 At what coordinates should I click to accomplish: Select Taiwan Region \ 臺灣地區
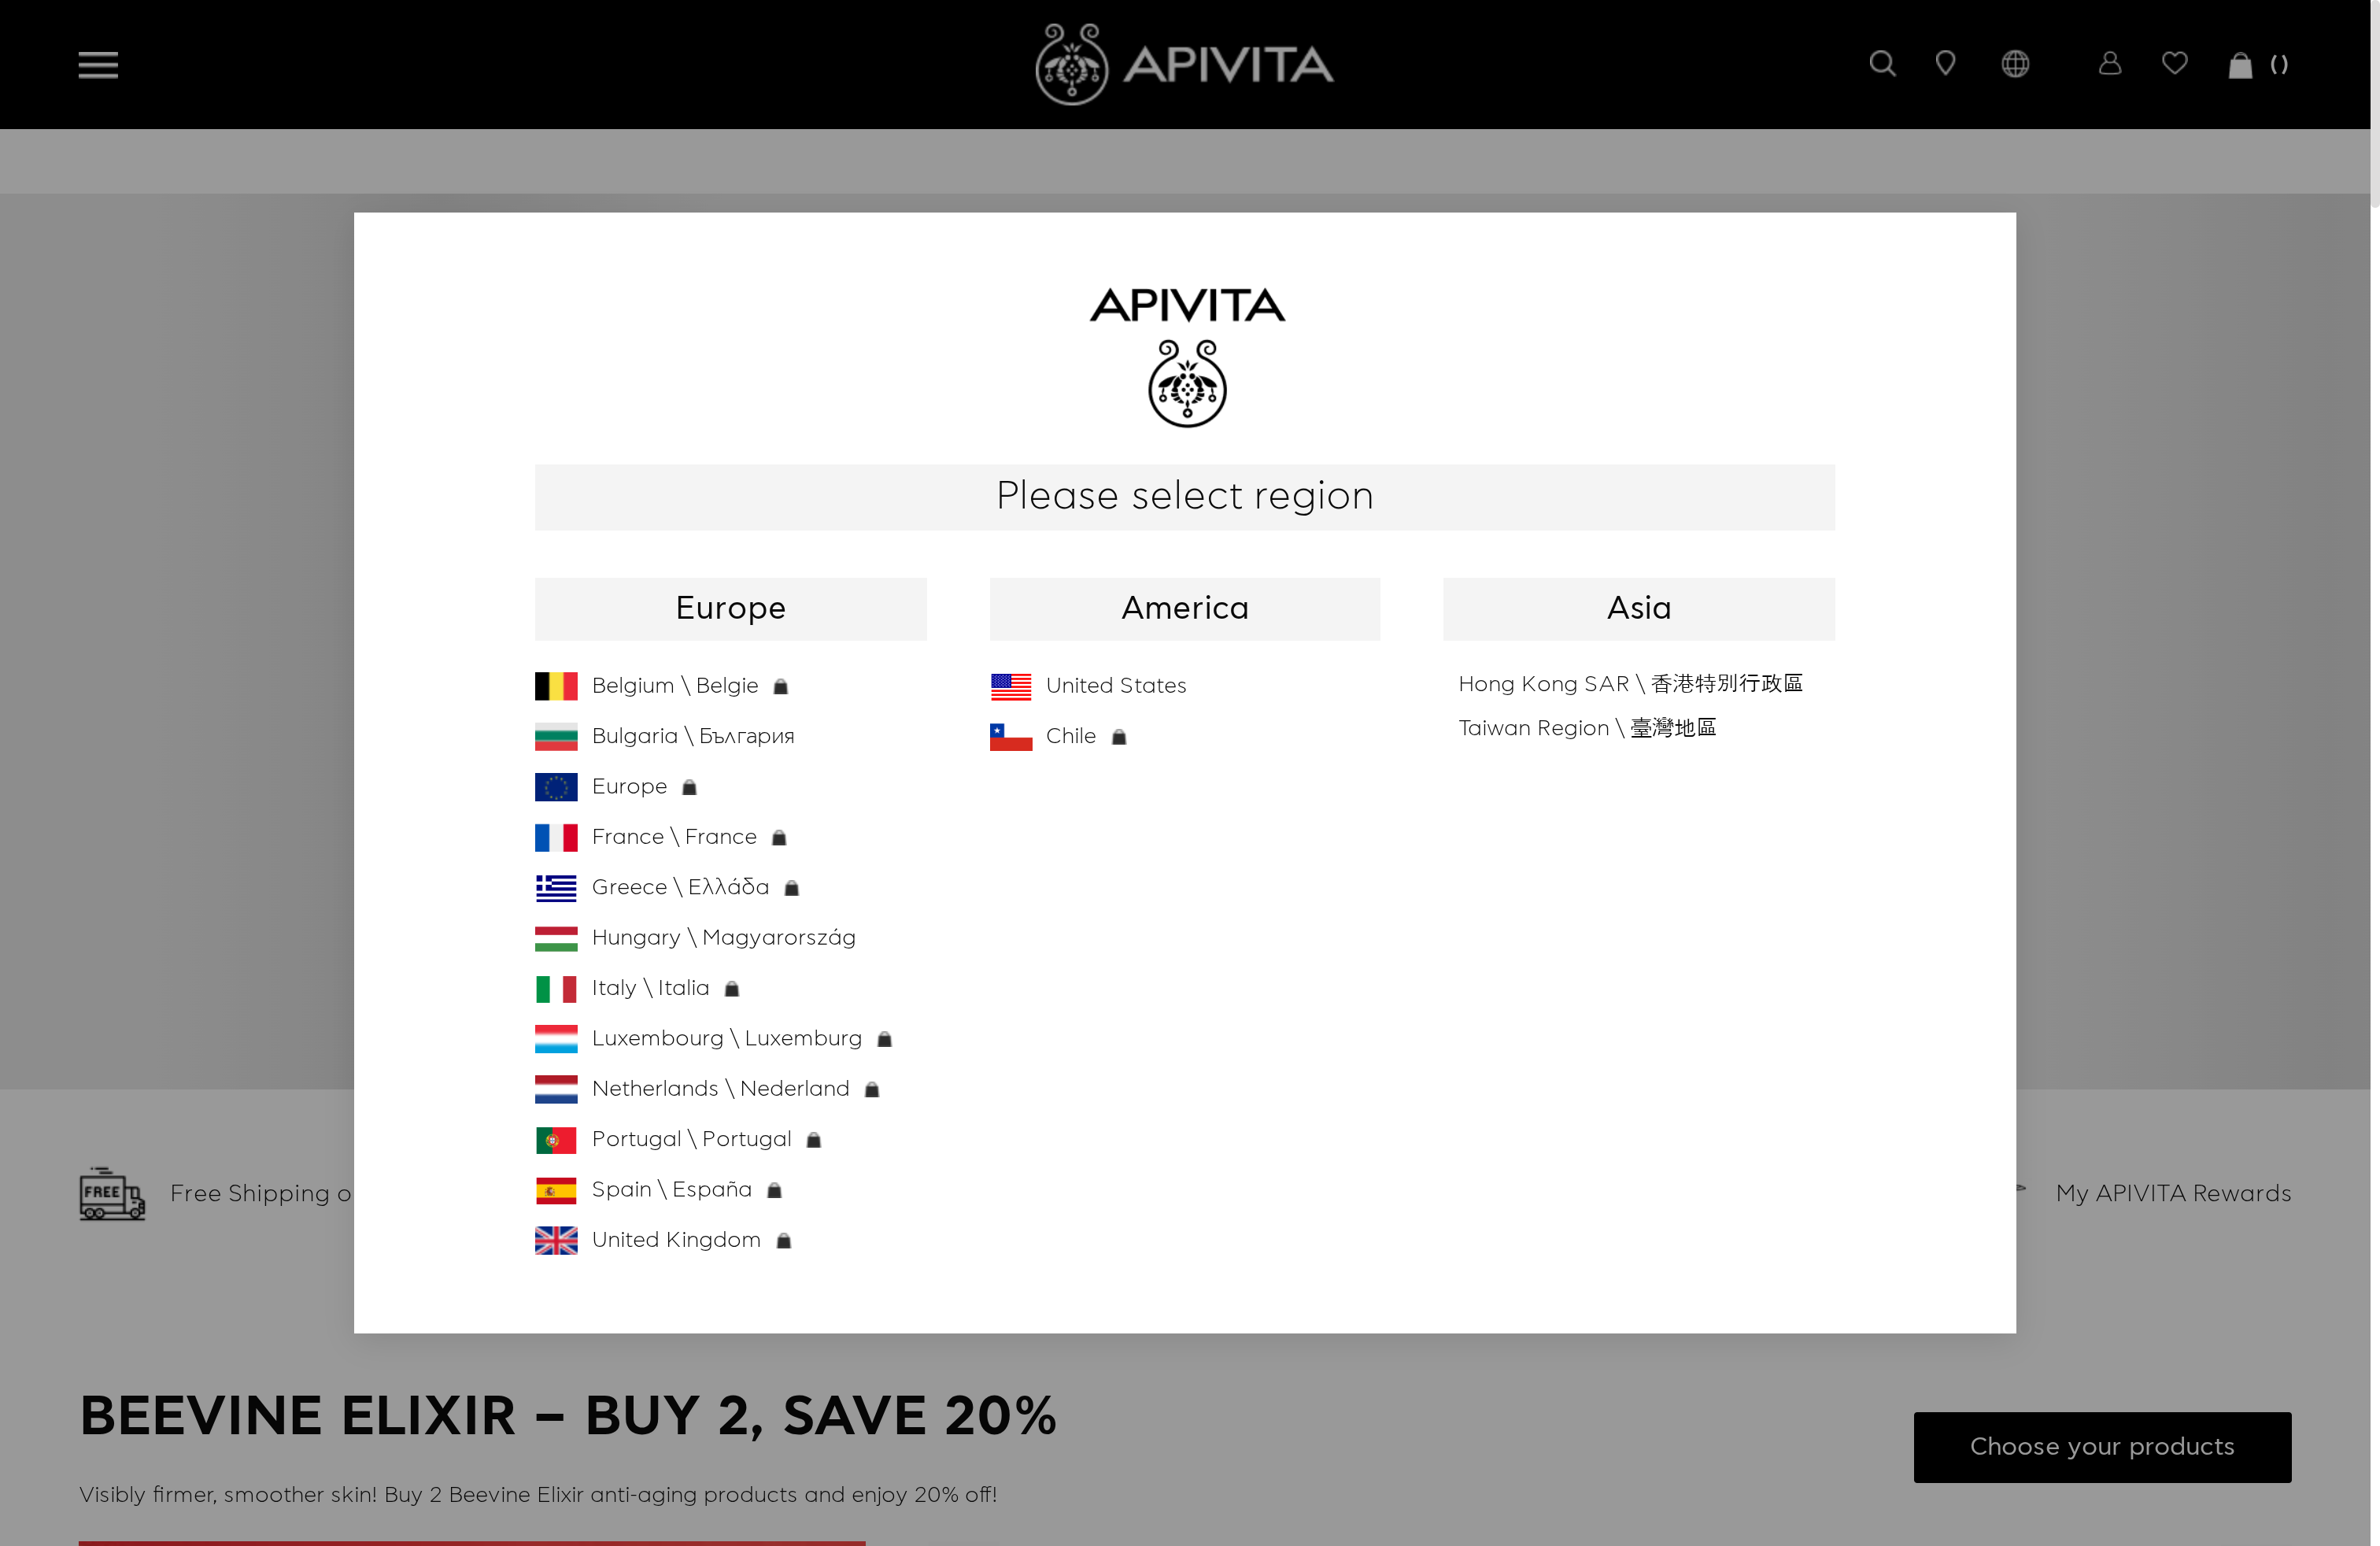tap(1586, 729)
